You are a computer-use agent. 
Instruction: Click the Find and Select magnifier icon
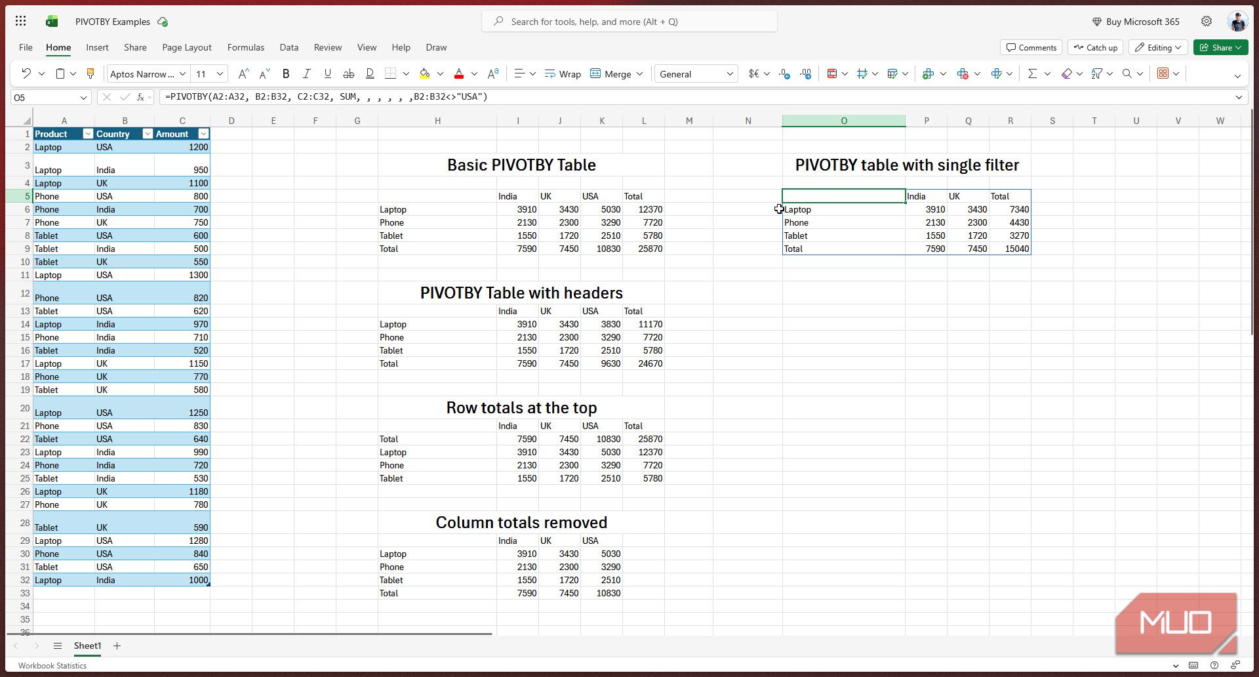[1127, 73]
